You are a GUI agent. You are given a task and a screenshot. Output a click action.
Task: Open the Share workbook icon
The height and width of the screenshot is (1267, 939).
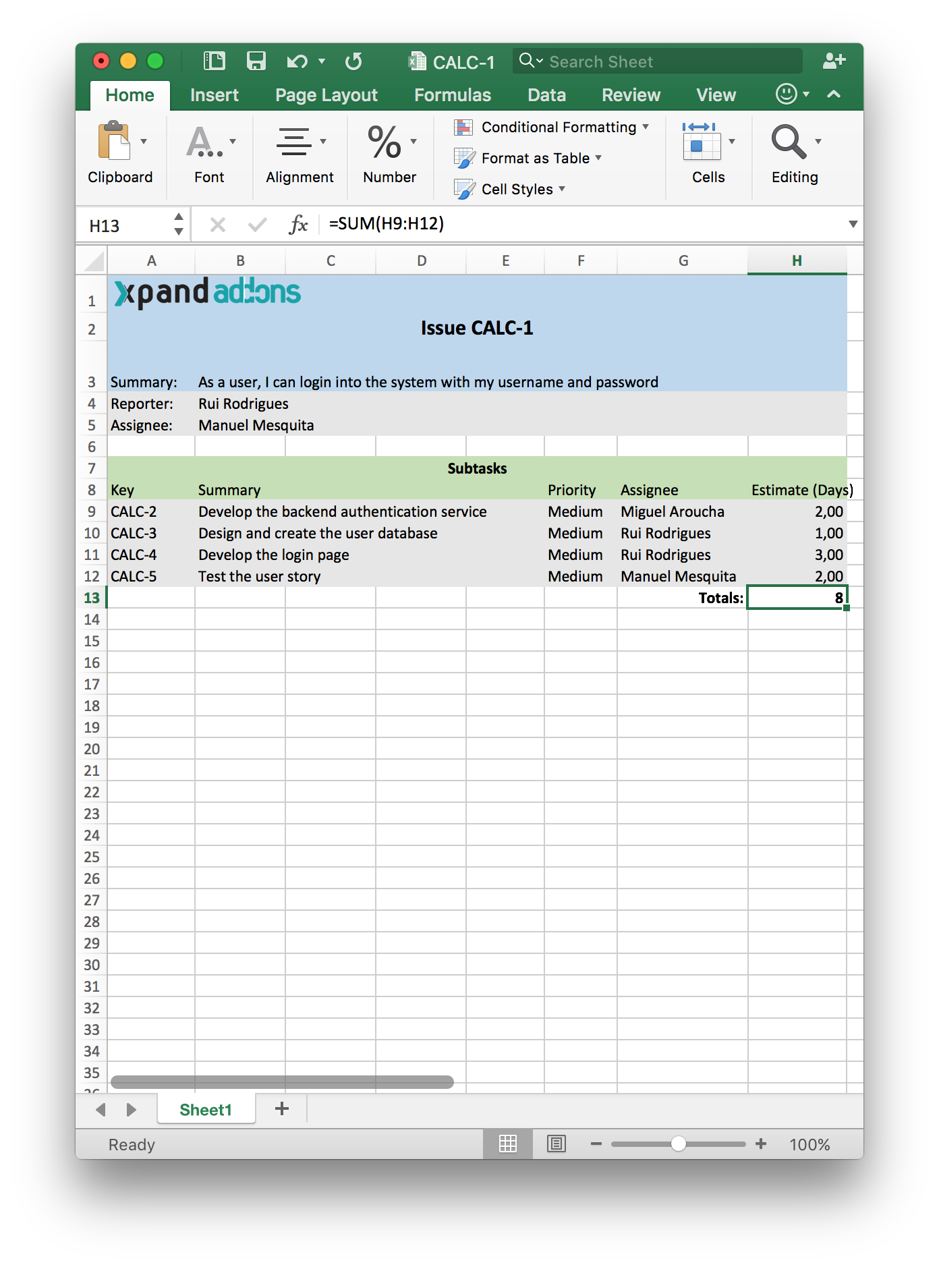[834, 61]
